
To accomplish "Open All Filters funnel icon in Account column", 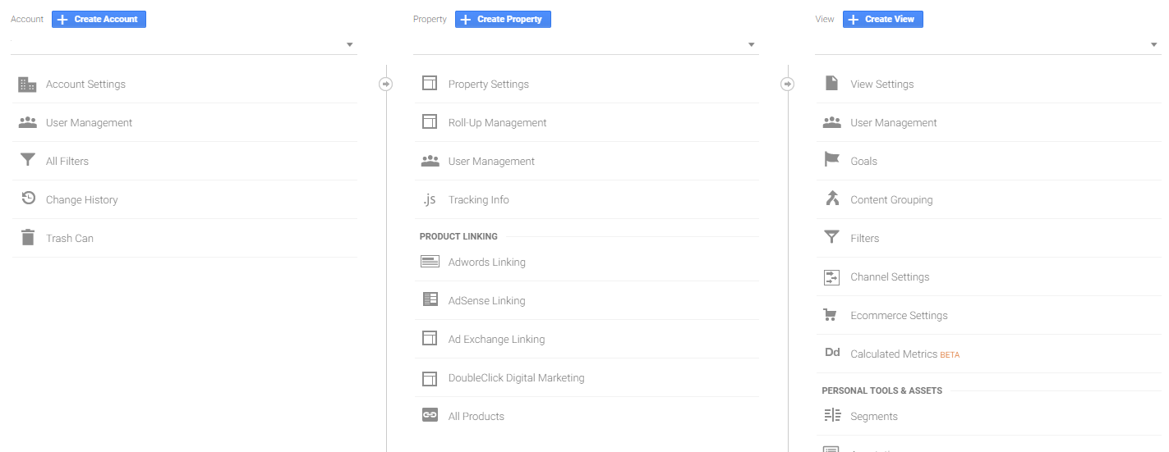I will point(28,160).
